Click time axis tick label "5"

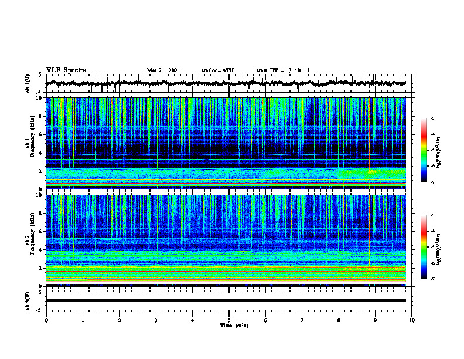[229, 320]
